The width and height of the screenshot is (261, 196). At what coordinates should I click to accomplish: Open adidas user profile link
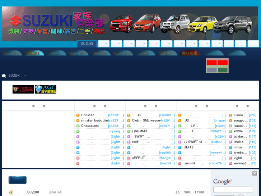tap(240, 136)
